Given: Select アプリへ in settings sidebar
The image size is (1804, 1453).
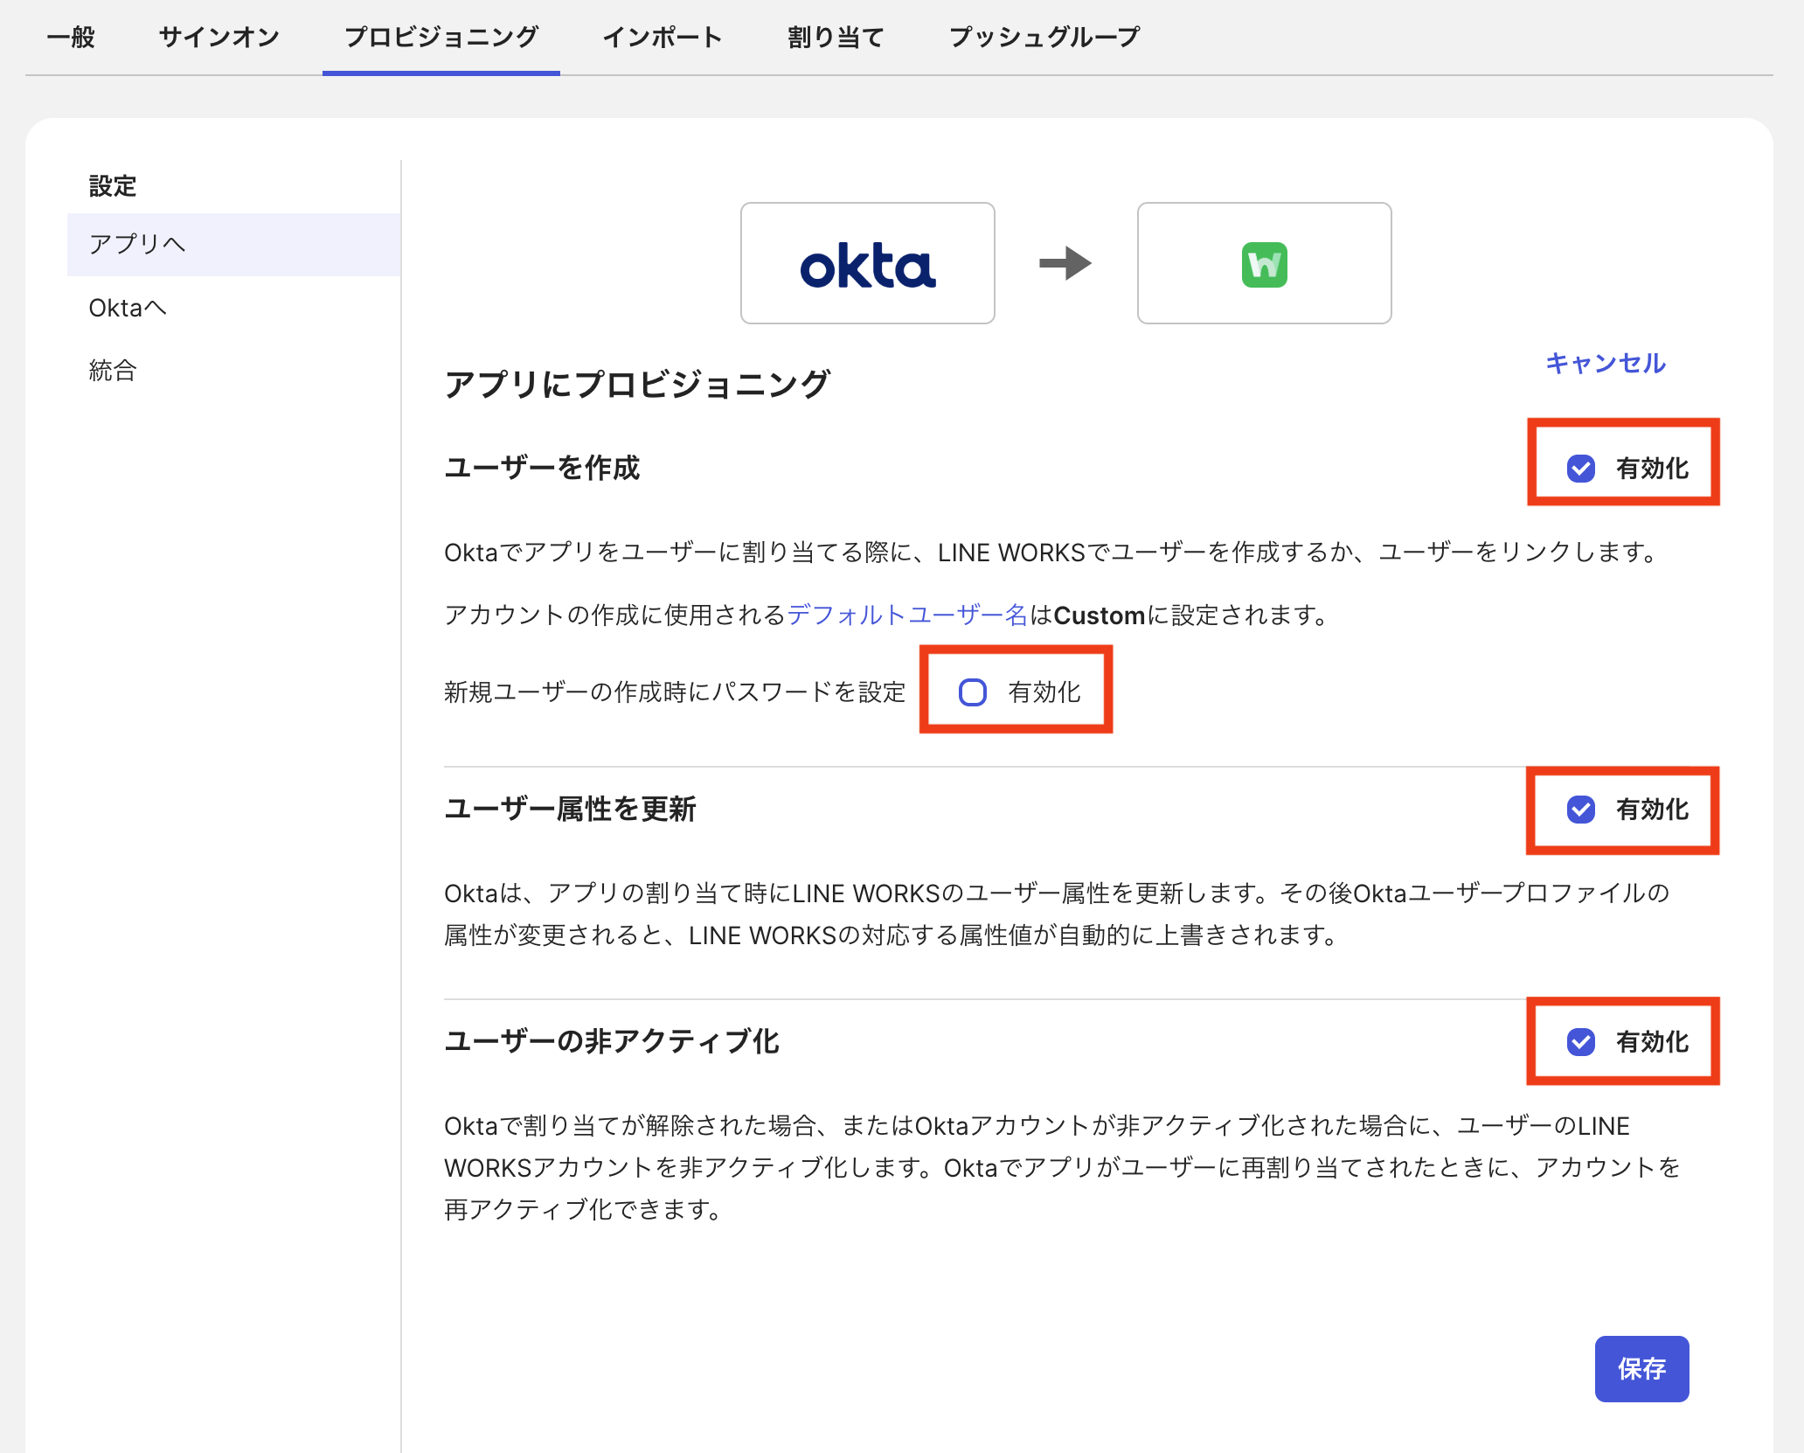Looking at the screenshot, I should click(234, 244).
